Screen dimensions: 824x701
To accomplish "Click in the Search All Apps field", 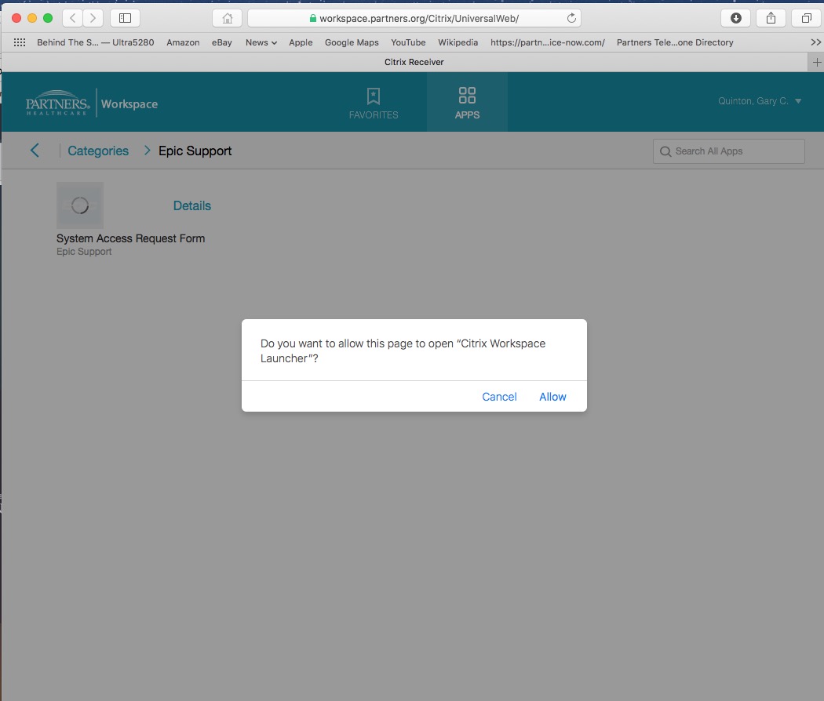I will 728,151.
